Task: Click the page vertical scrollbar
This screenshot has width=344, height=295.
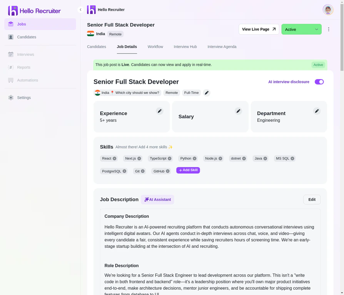Action: [x=342, y=37]
